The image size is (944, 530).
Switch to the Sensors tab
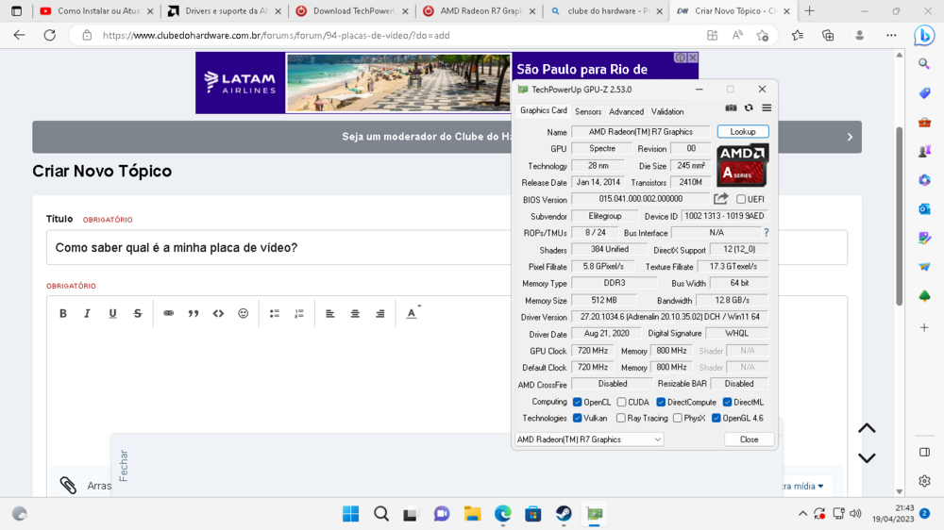coord(588,111)
